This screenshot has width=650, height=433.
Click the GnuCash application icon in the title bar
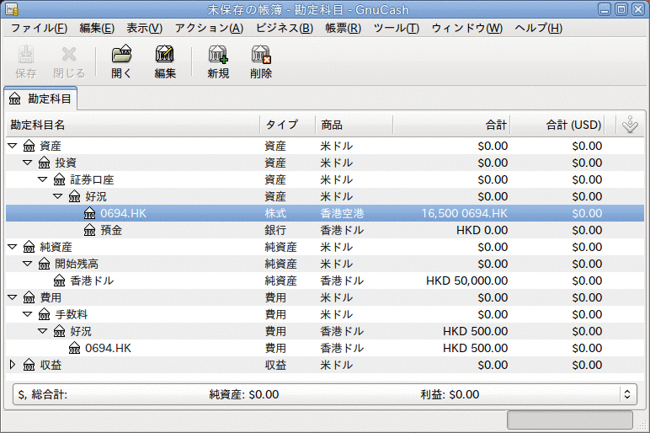(x=11, y=8)
